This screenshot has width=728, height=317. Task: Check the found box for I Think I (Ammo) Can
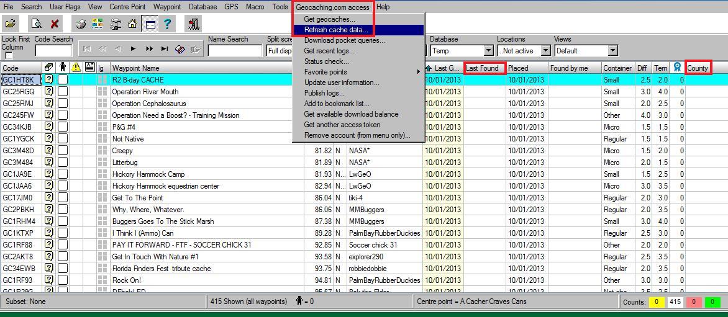point(63,233)
